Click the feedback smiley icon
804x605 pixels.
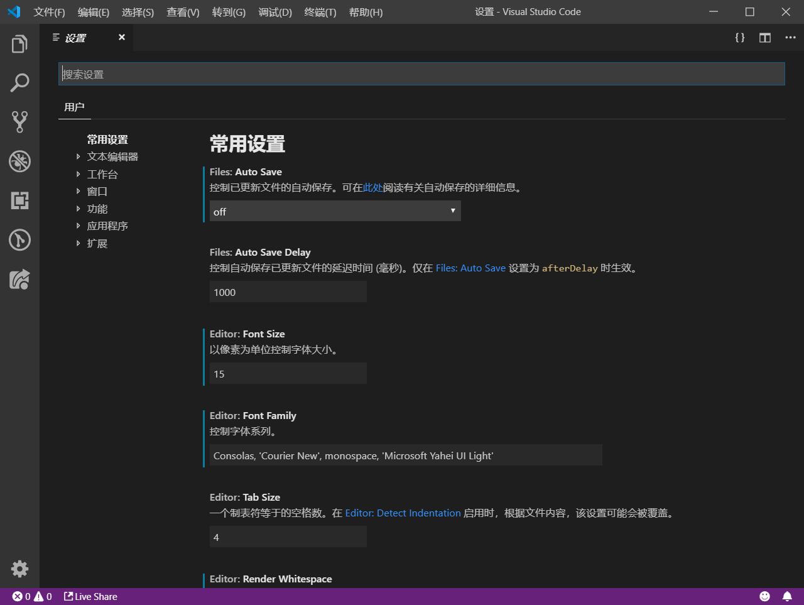pos(764,596)
